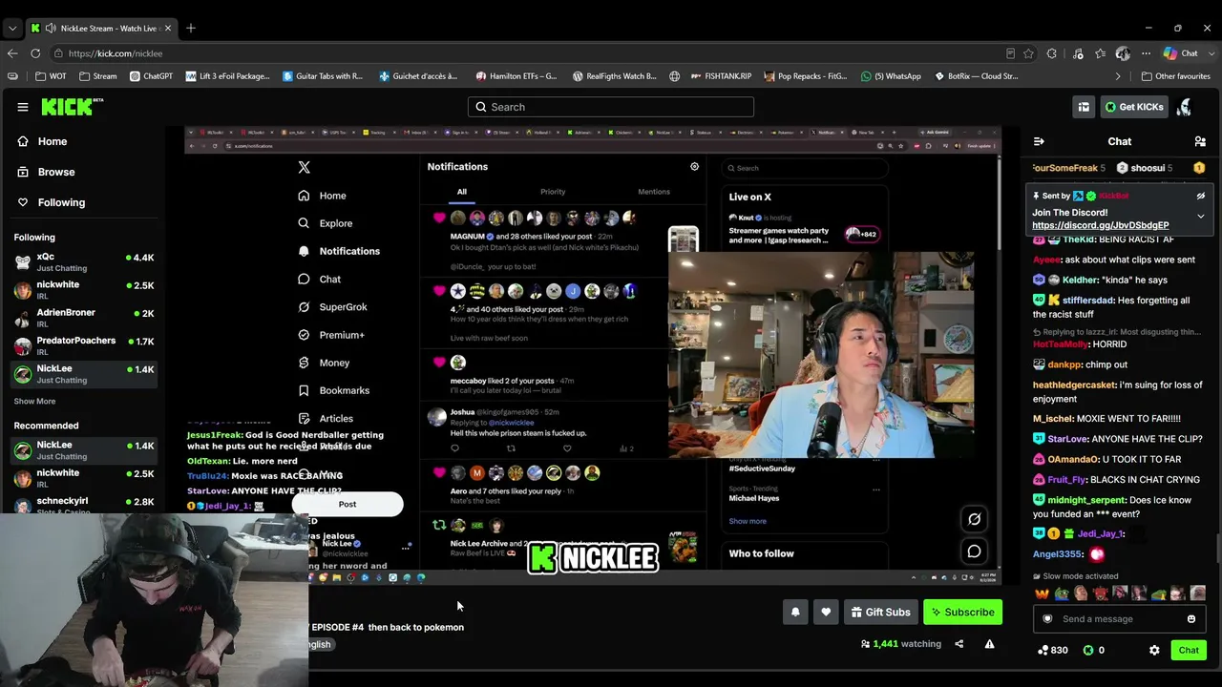Open the WhatsApp bookmark
Viewport: 1222px width, 687px height.
click(891, 76)
